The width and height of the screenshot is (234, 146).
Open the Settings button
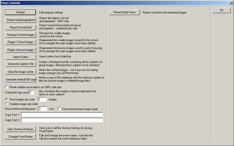pos(20,12)
